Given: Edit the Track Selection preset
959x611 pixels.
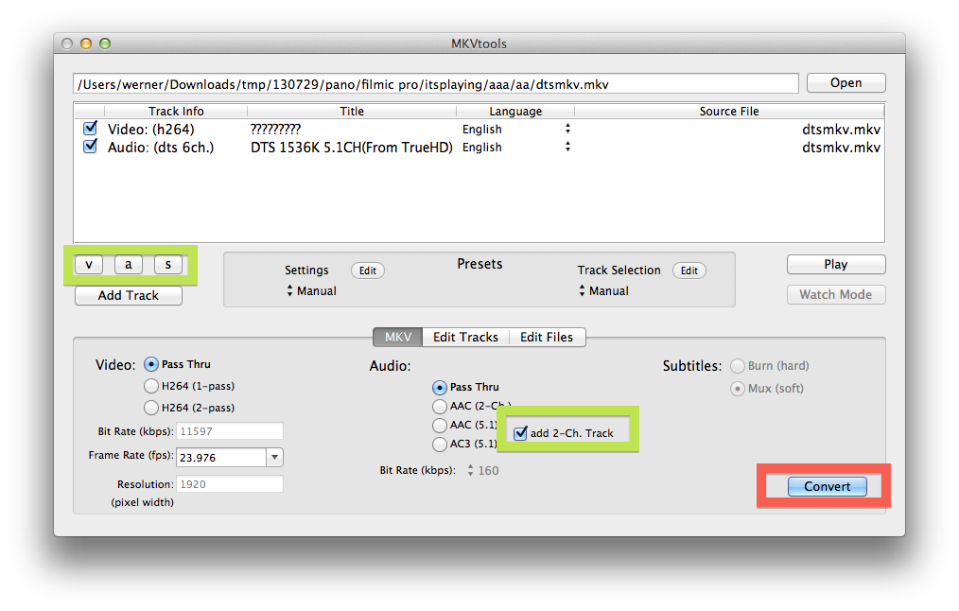Looking at the screenshot, I should click(689, 271).
